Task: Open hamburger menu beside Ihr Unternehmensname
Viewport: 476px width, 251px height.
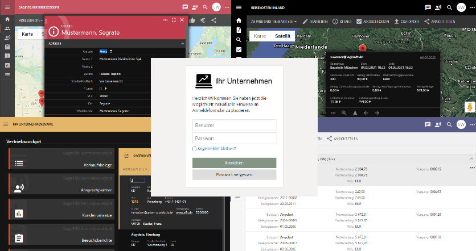Action: 6,124
